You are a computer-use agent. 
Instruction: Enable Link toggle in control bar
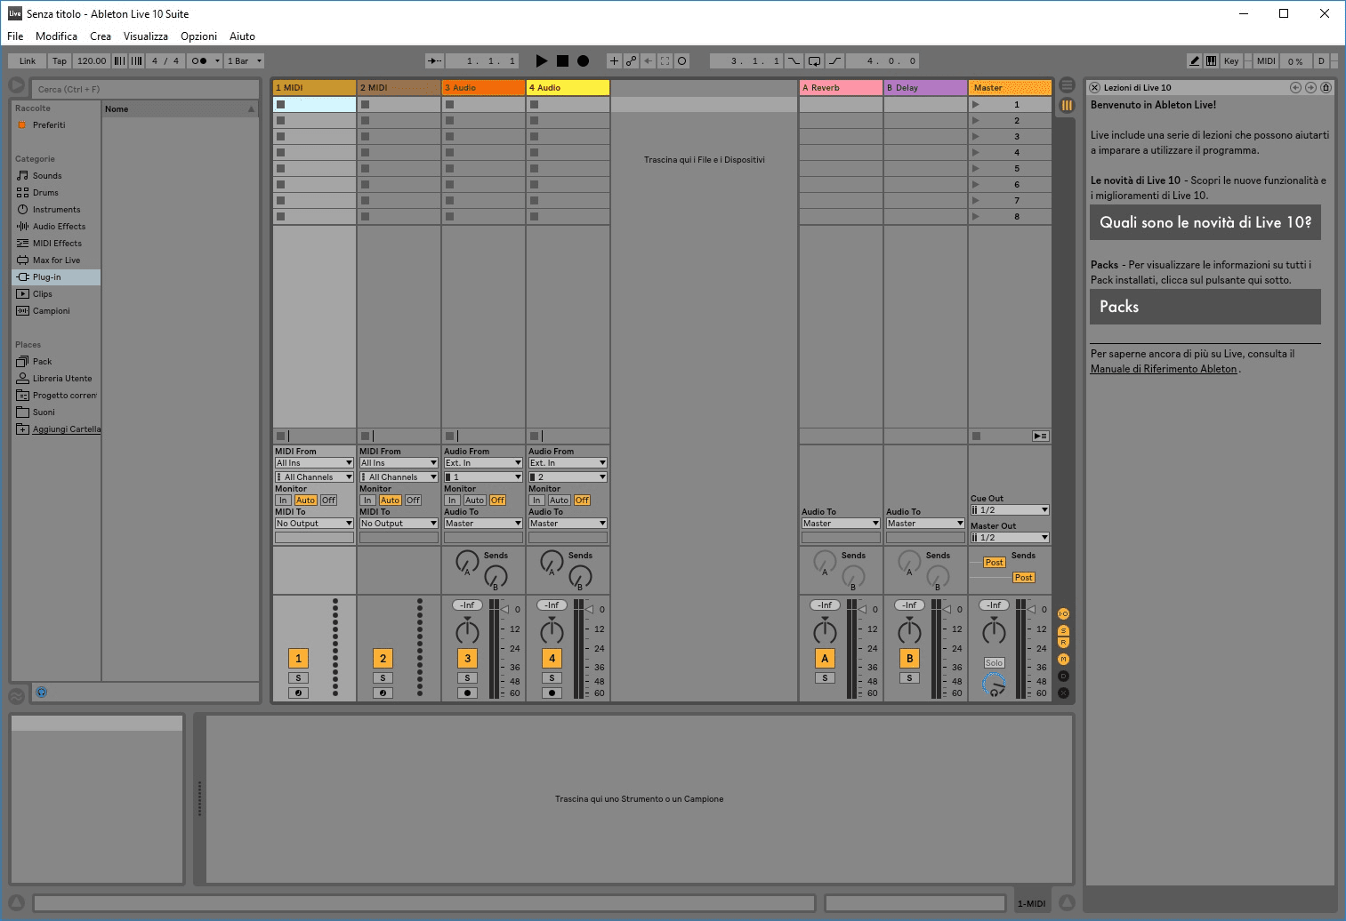click(x=28, y=61)
